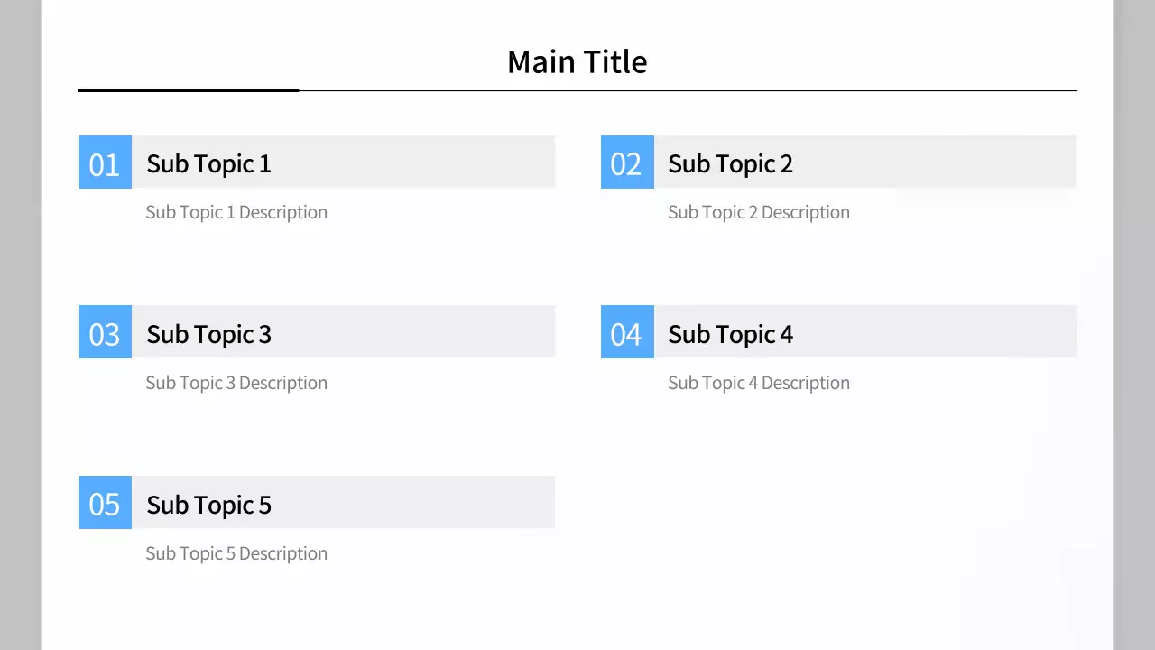The image size is (1155, 650).
Task: Click the gray margin left of the slide
Action: 20,325
